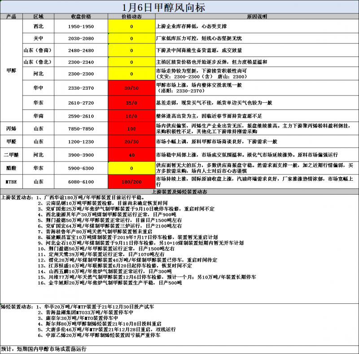Click the '收盘价格' column header
Screen dimensions: 359x354
81,16
